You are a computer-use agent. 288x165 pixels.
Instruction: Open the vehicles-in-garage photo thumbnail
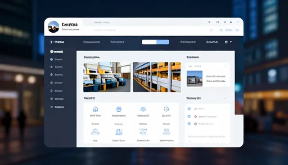(x=107, y=77)
